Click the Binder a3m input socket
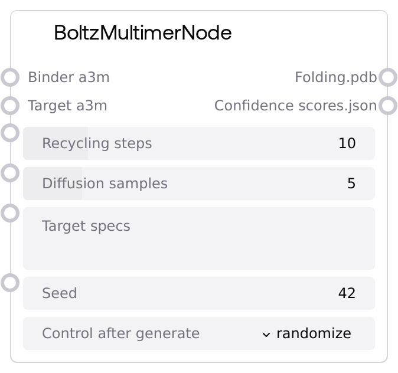Viewport: 398px width, 373px height. (x=10, y=77)
